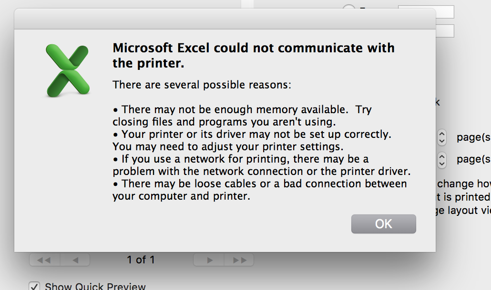Click the error dialog's blank title bar
Viewport: 491px width, 290px height.
(x=225, y=19)
